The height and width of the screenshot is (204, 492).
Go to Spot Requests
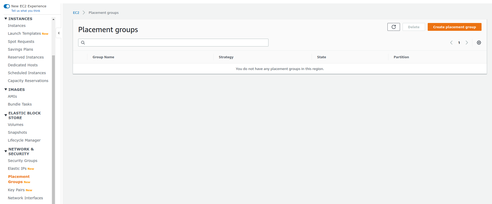(x=21, y=42)
